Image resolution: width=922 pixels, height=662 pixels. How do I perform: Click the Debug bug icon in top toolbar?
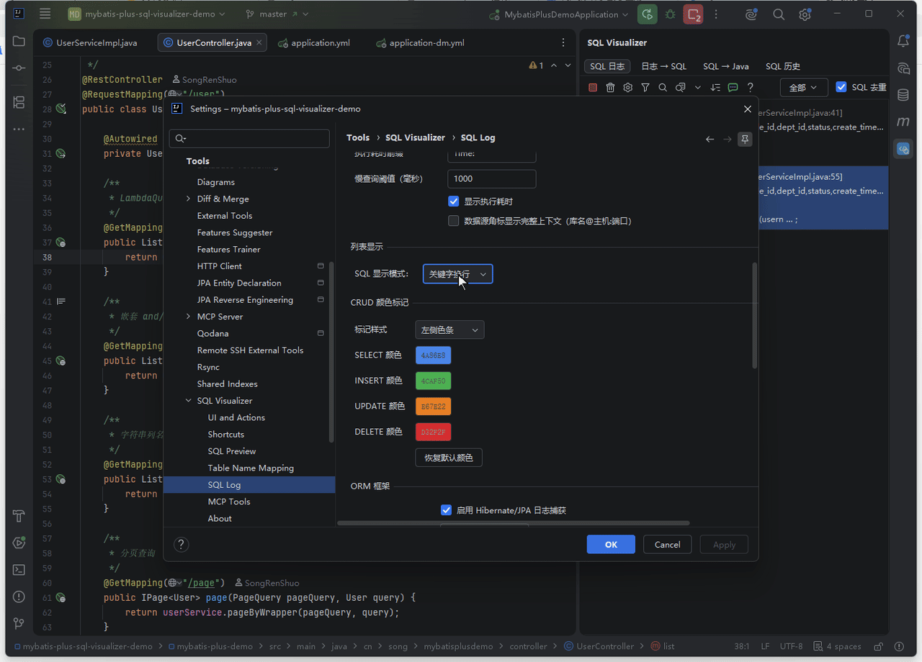click(671, 14)
